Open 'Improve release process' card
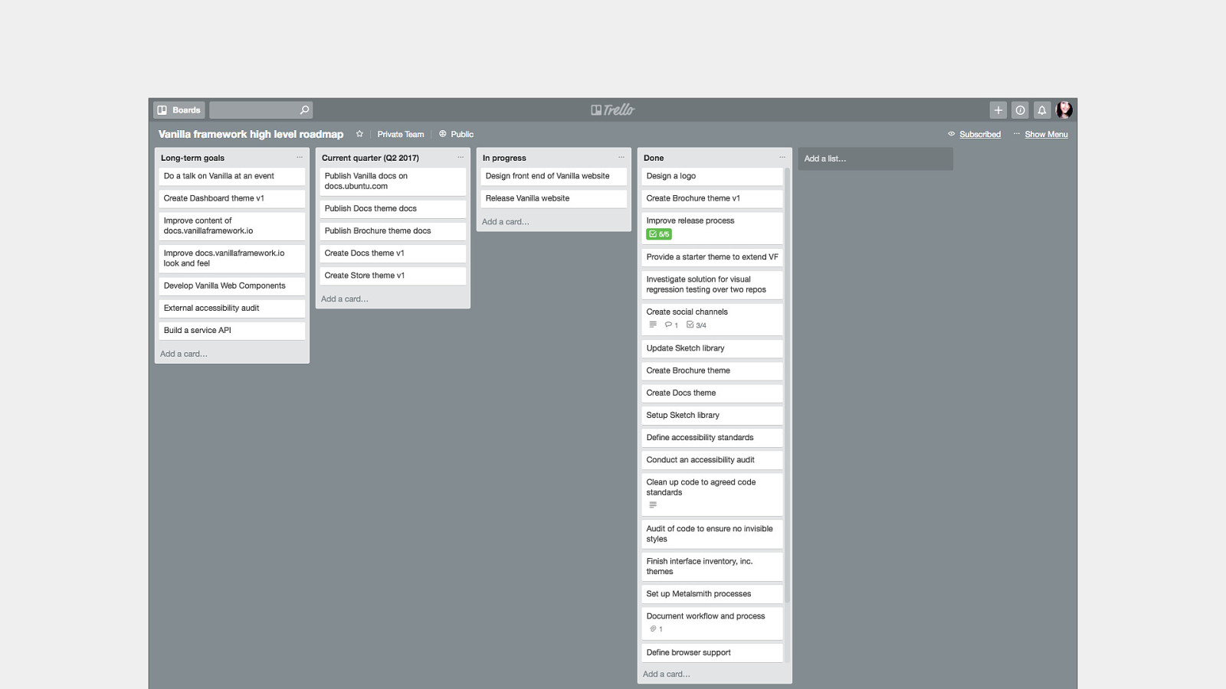This screenshot has height=689, width=1226. (x=712, y=228)
